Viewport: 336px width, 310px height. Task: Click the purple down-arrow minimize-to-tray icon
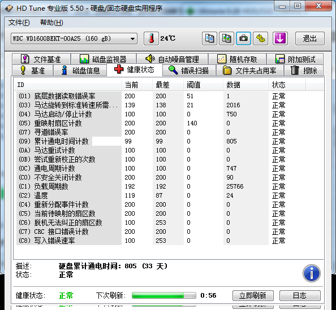coord(280,38)
